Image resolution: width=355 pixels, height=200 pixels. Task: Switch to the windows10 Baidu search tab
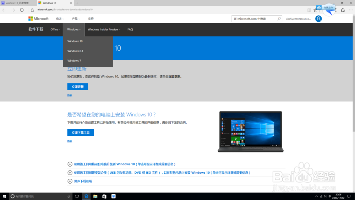[18, 3]
